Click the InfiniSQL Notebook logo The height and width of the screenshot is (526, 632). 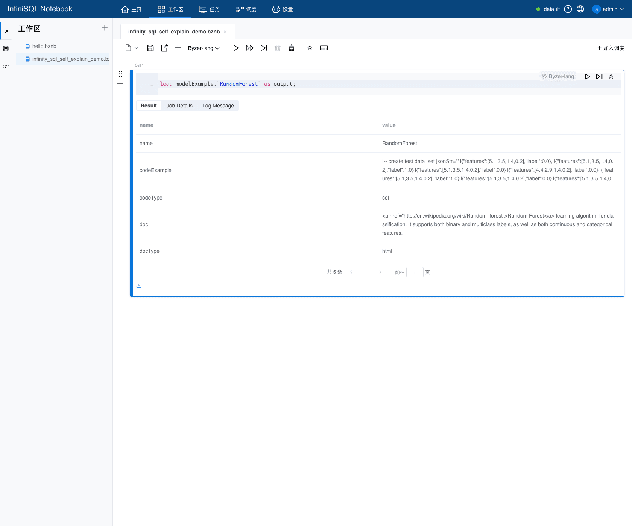pyautogui.click(x=40, y=9)
